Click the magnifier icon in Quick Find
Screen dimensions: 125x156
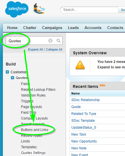(59, 41)
